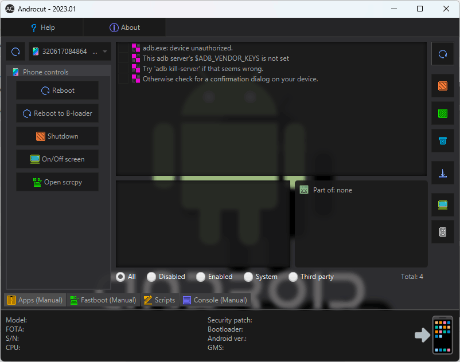Open the Scripts tab

159,300
